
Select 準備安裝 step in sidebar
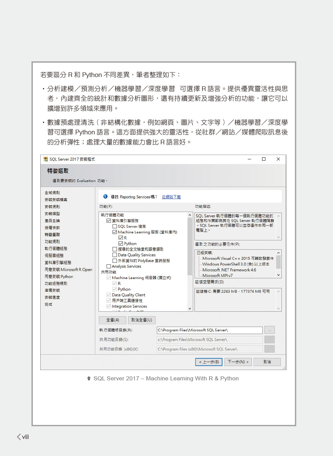point(52,290)
